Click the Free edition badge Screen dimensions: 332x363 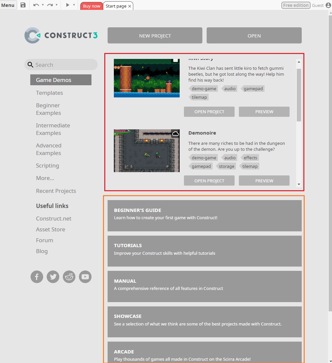[296, 5]
